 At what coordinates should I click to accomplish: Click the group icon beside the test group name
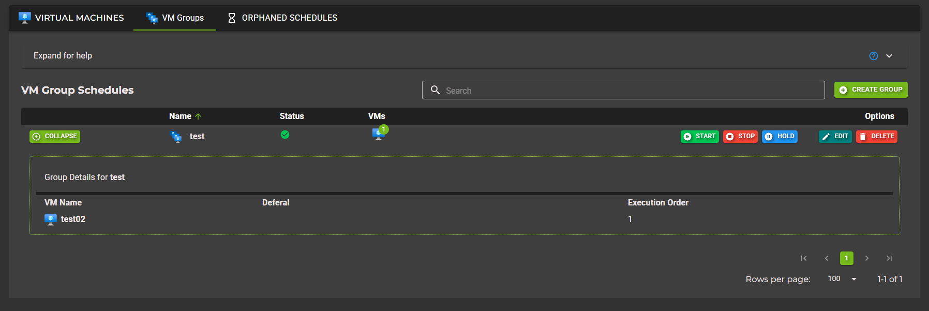point(176,137)
